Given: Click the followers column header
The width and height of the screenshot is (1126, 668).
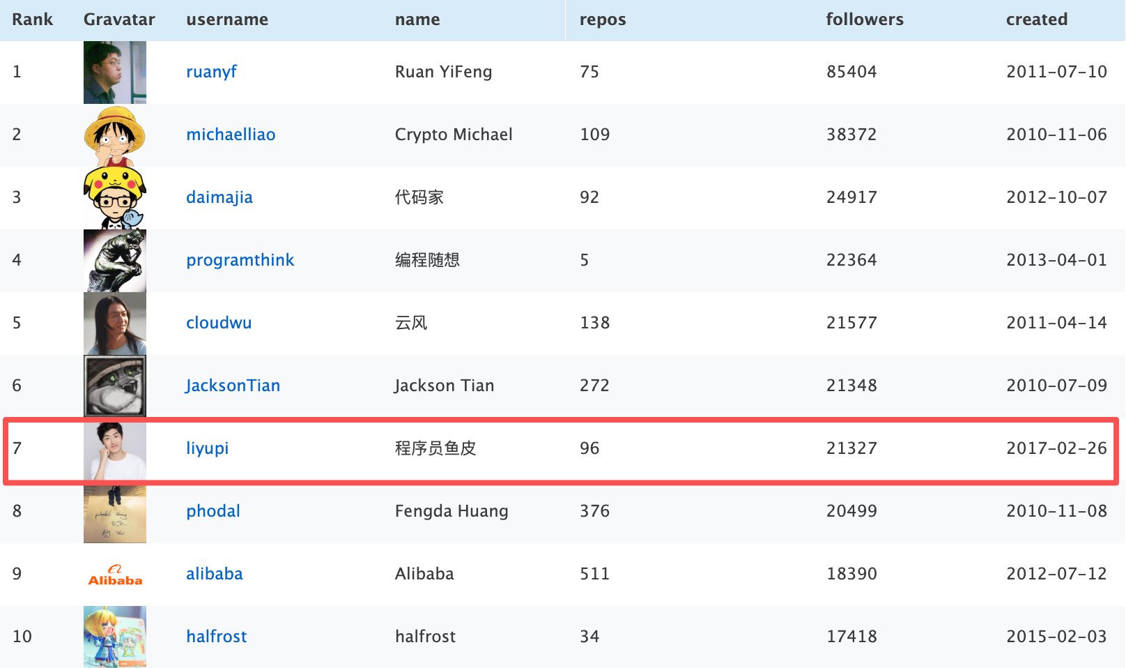Looking at the screenshot, I should [x=865, y=20].
